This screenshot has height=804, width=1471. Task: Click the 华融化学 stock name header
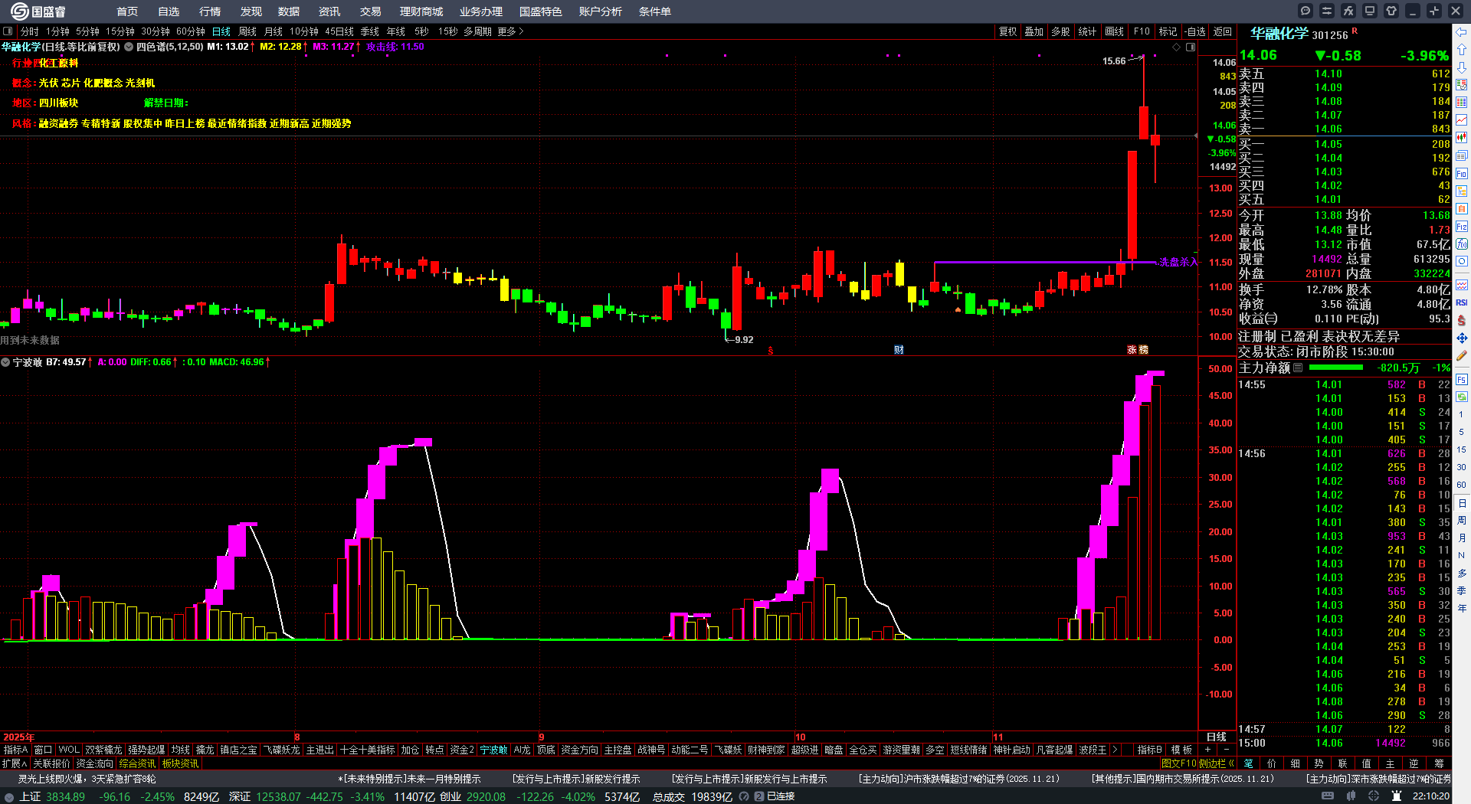[x=1279, y=34]
